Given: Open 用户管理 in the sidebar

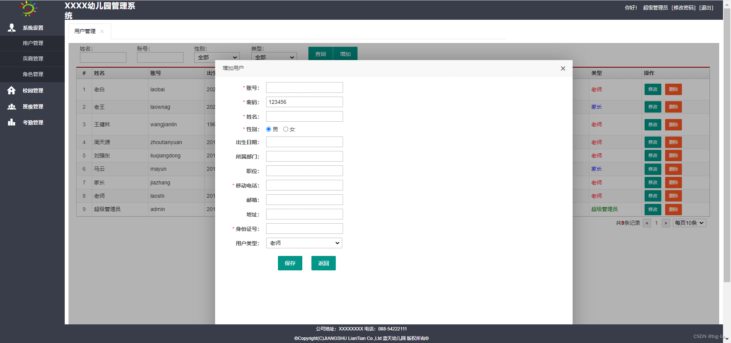Looking at the screenshot, I should 32,43.
